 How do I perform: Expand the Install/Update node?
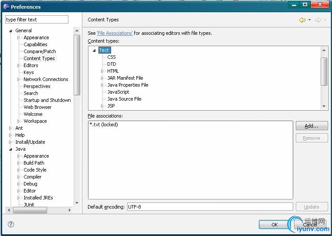[x=10, y=142]
